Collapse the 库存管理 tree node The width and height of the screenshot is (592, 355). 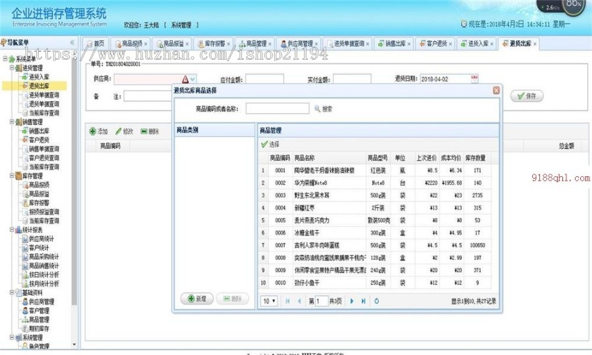point(12,176)
